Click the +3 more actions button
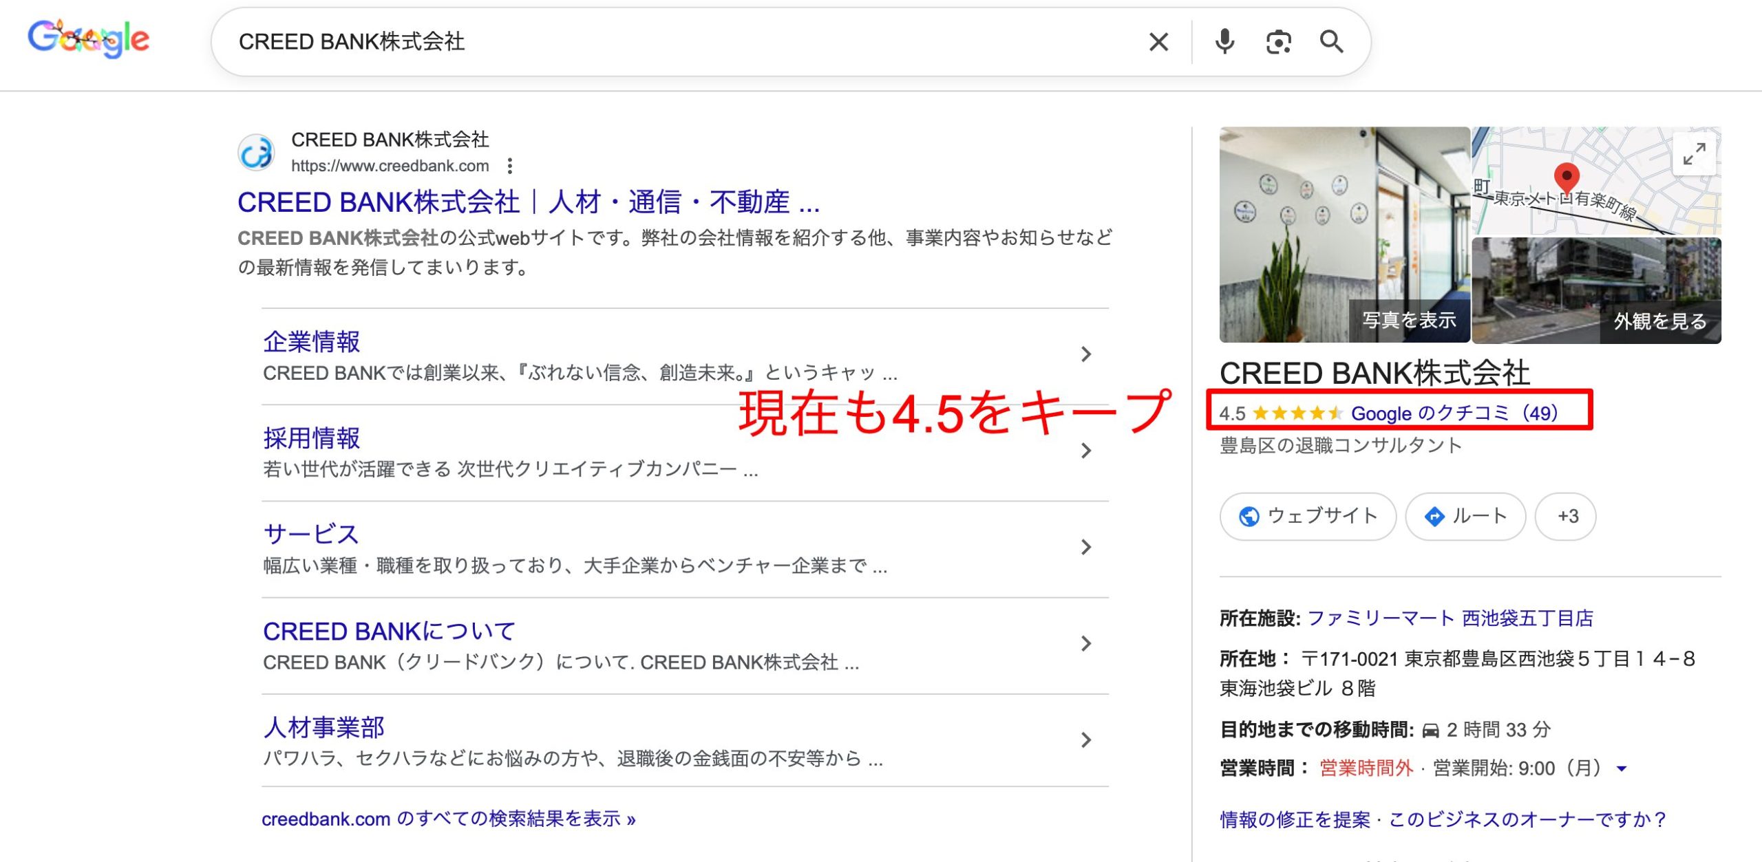The height and width of the screenshot is (862, 1762). point(1566,517)
